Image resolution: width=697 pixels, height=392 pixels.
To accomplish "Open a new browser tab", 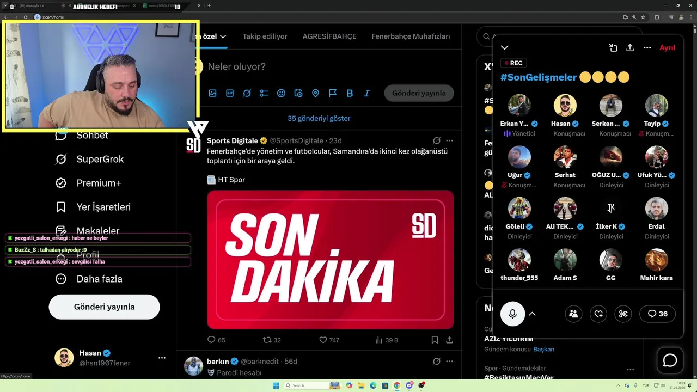I will [209, 6].
